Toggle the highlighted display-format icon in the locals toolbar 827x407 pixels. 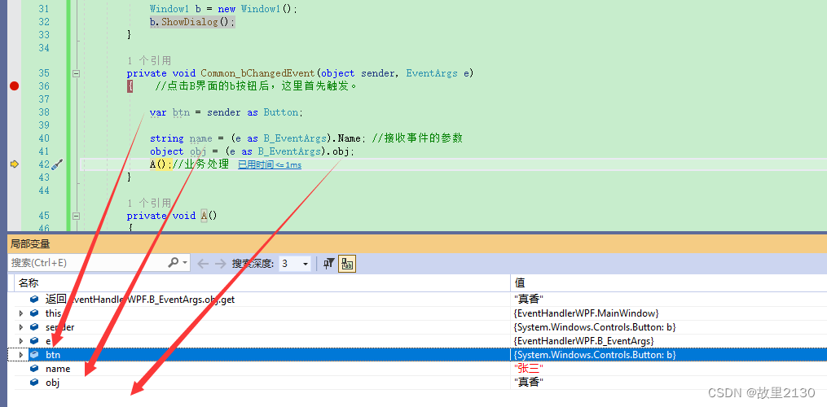[346, 264]
